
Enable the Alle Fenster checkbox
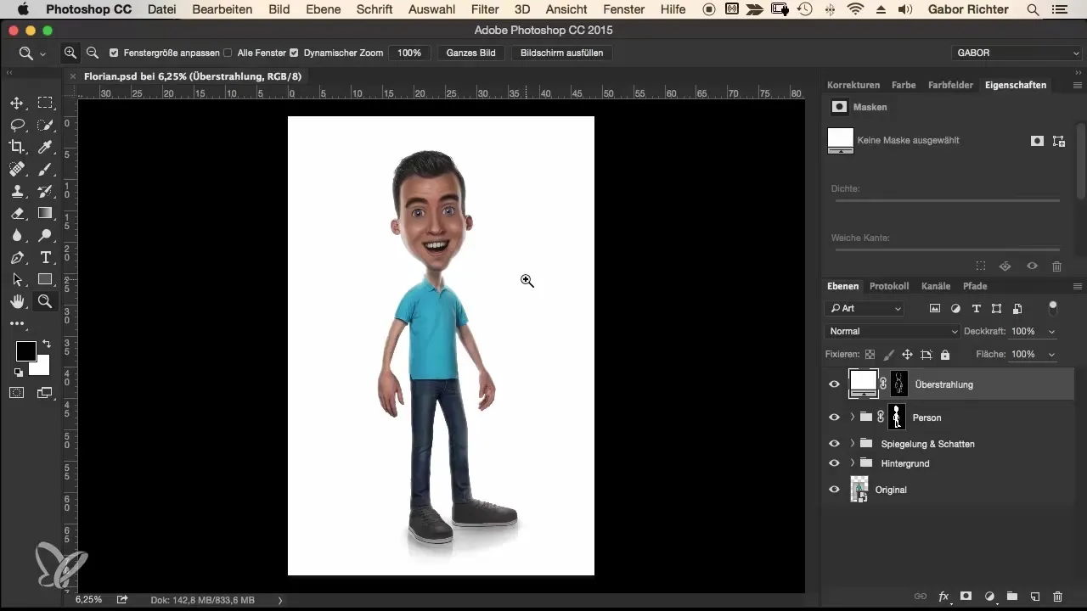pos(228,53)
